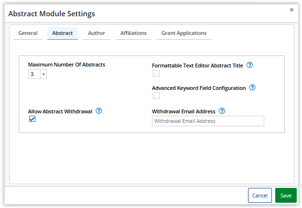Save the abstract module settings
This screenshot has height=208, width=302.
(x=286, y=196)
